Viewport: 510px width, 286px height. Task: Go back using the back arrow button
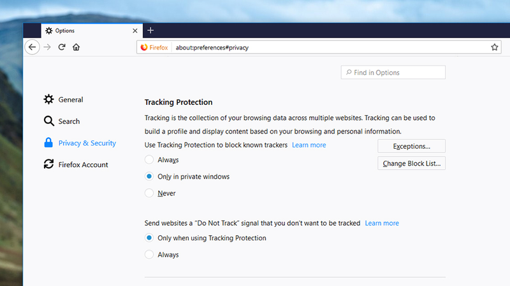coord(33,47)
